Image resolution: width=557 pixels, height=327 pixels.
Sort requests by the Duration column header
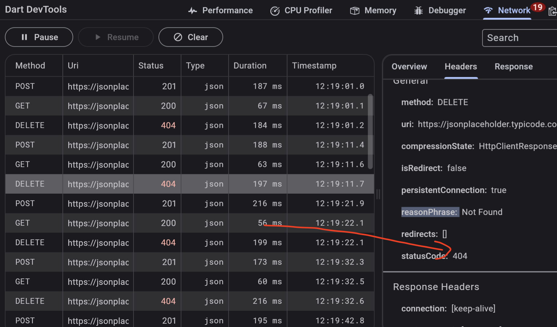point(250,65)
